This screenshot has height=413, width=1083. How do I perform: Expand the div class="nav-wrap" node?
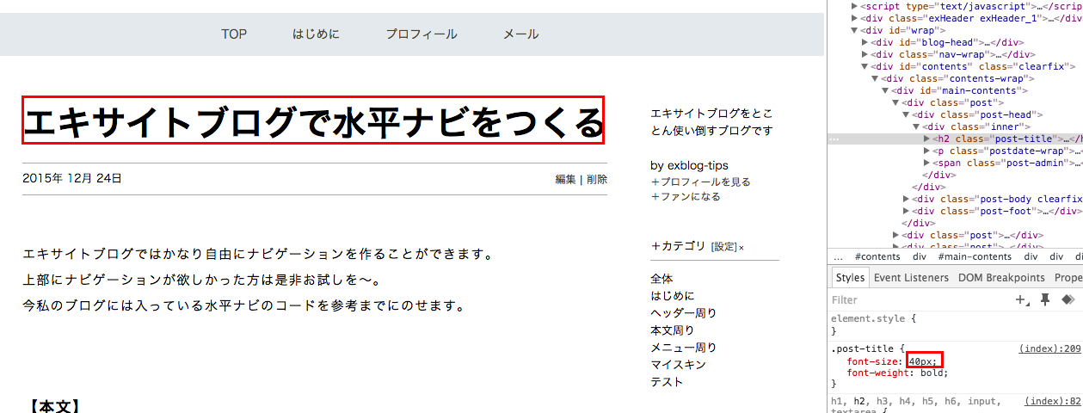click(866, 54)
